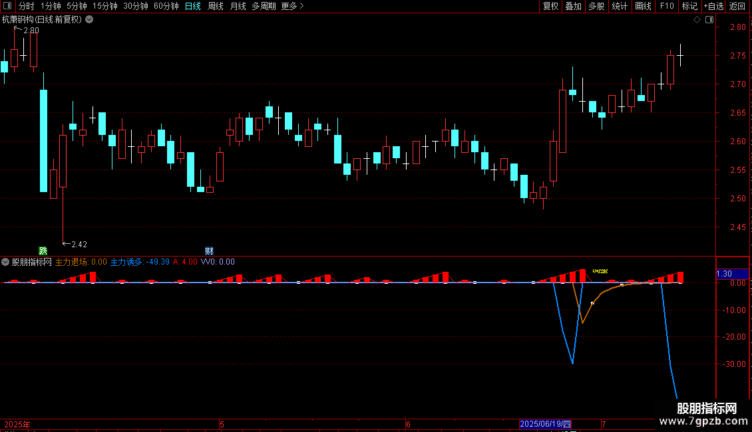This screenshot has width=752, height=432.
Task: Click the 叠加 overlay button
Action: (x=574, y=6)
